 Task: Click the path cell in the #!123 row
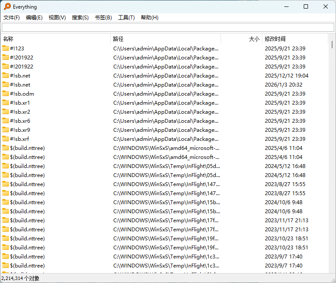pyautogui.click(x=166, y=48)
